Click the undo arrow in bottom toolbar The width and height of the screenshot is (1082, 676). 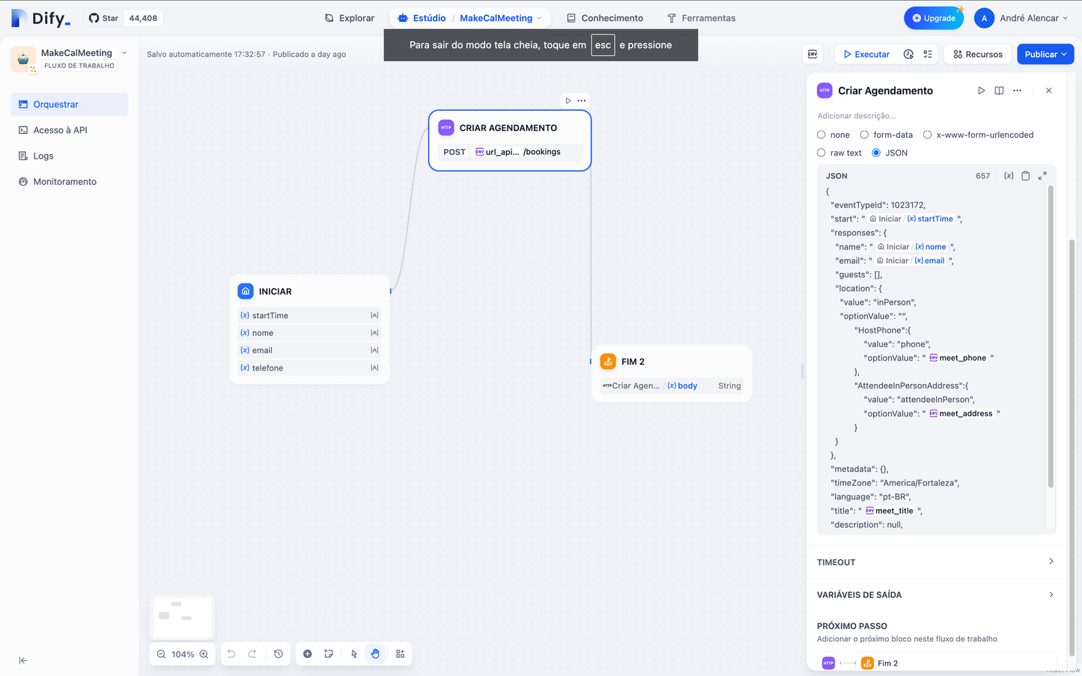pos(231,654)
